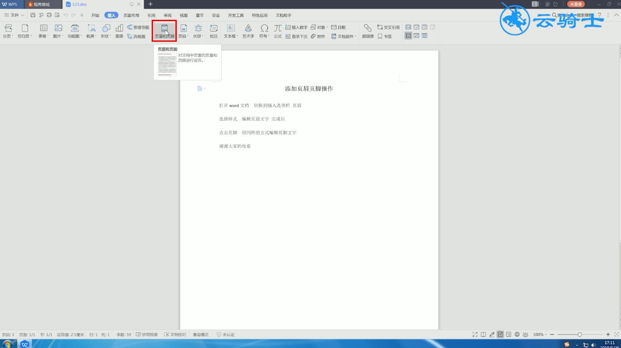This screenshot has width=621, height=348.
Task: Select page layout view in status bar
Action: (500, 335)
